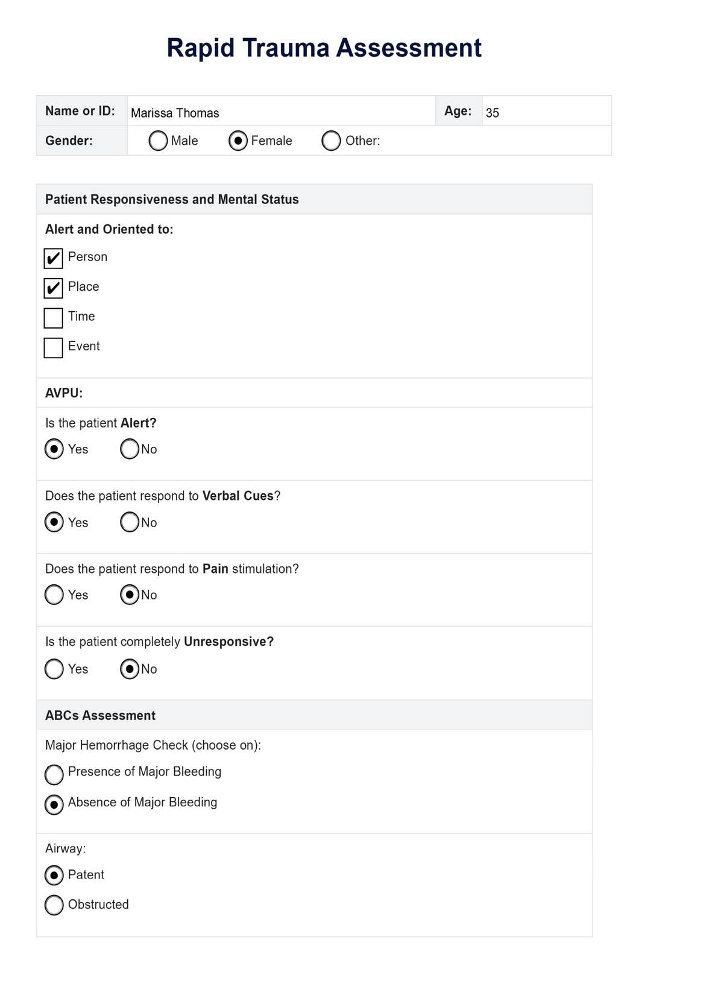Choose Absence of Major Bleeding
This screenshot has width=709, height=983.
click(x=54, y=804)
